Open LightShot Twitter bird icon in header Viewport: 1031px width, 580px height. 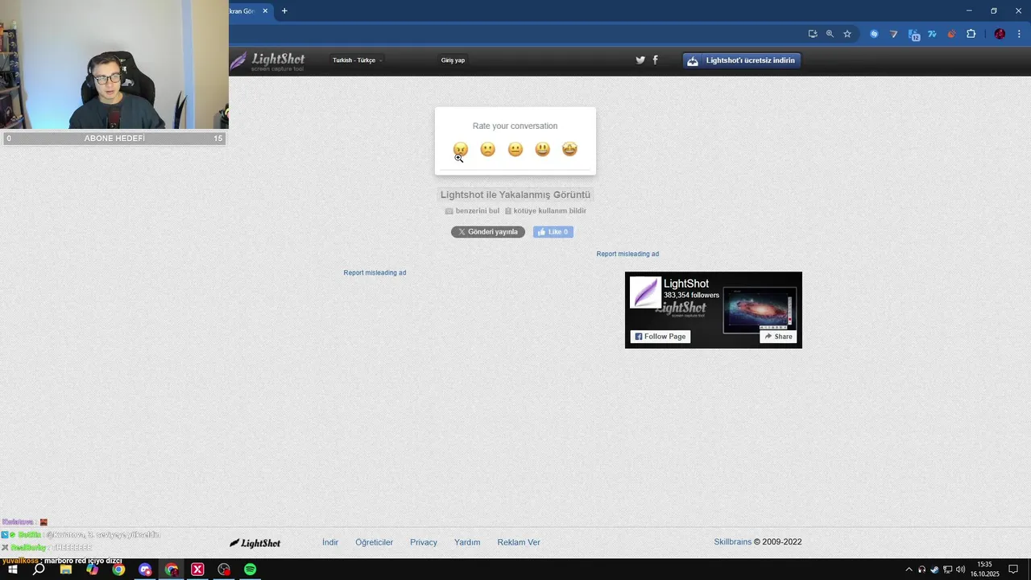(x=640, y=60)
